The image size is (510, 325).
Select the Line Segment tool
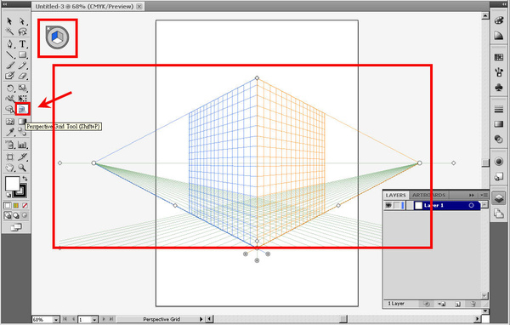pos(9,54)
